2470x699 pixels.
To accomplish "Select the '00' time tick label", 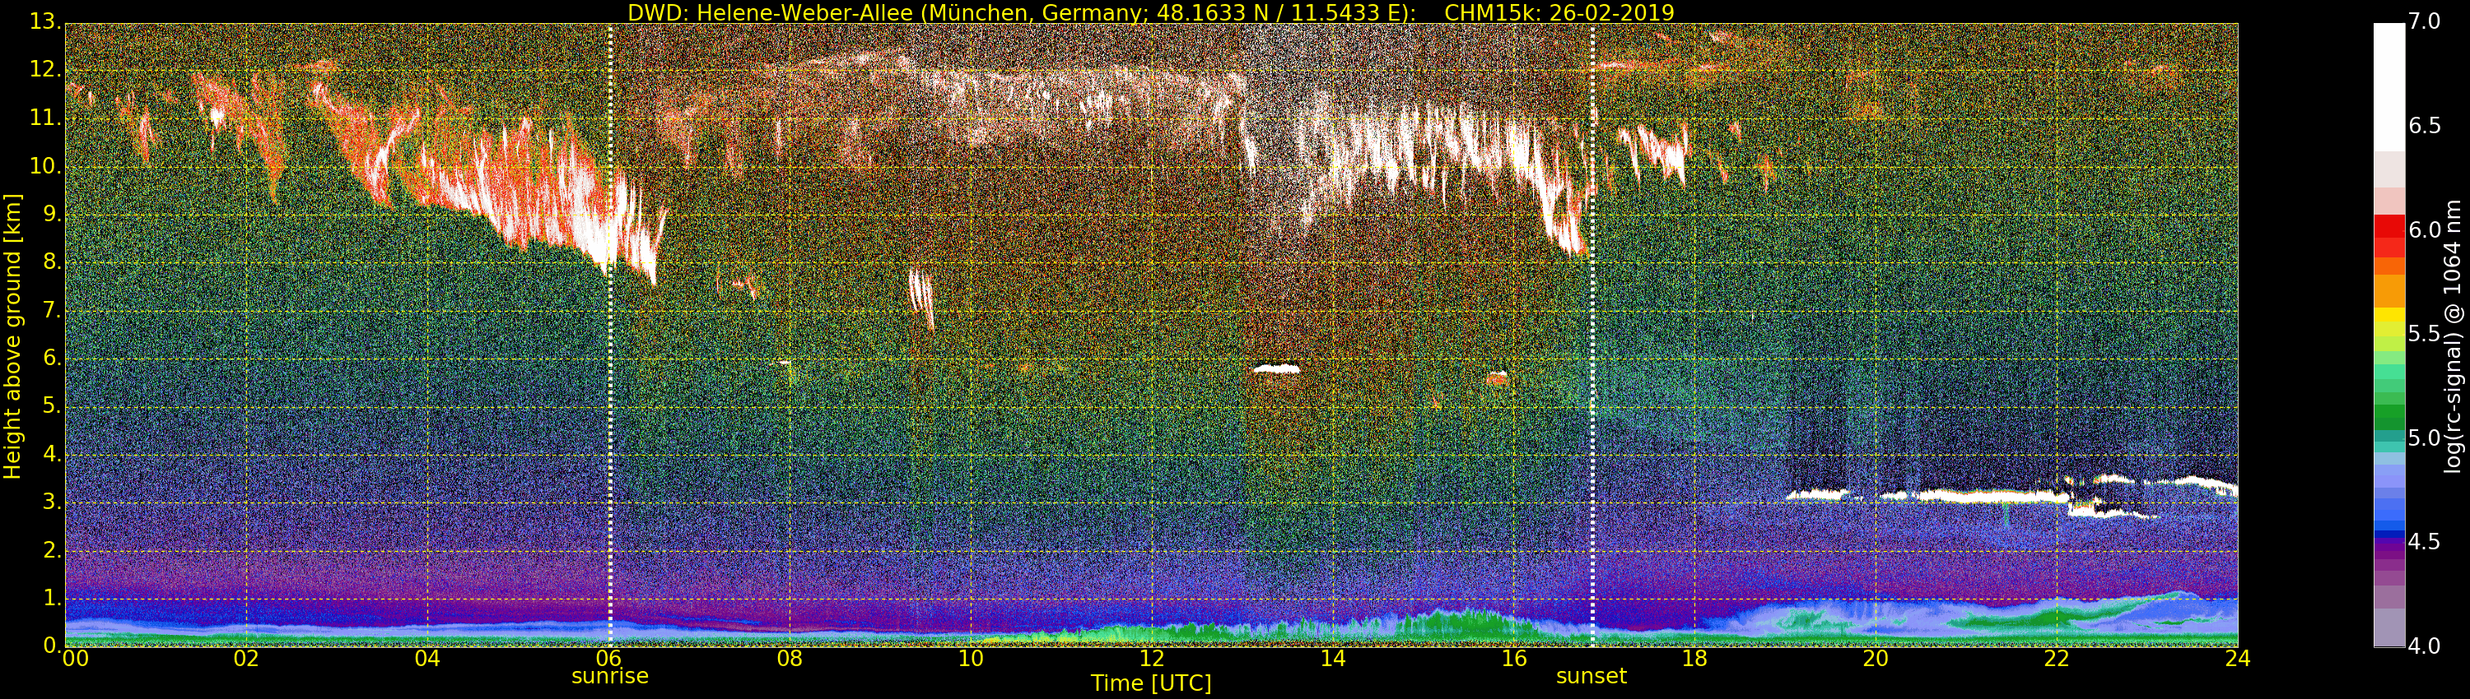I will (74, 658).
